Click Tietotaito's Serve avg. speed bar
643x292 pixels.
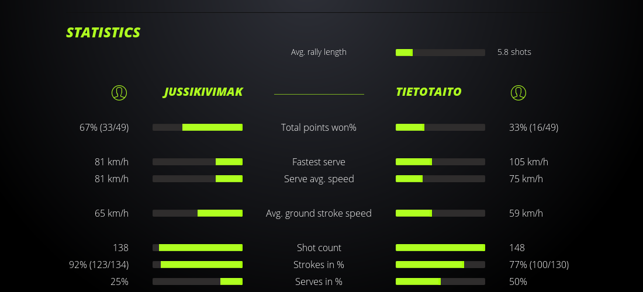[440, 179]
